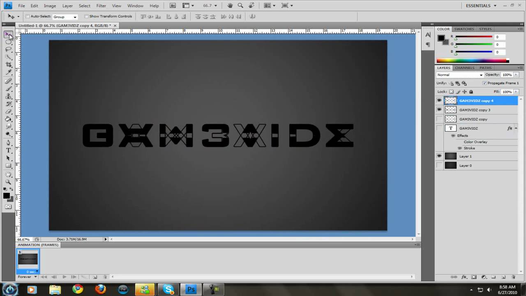Image resolution: width=526 pixels, height=296 pixels.
Task: Select the Clone Stamp tool
Action: click(x=8, y=96)
